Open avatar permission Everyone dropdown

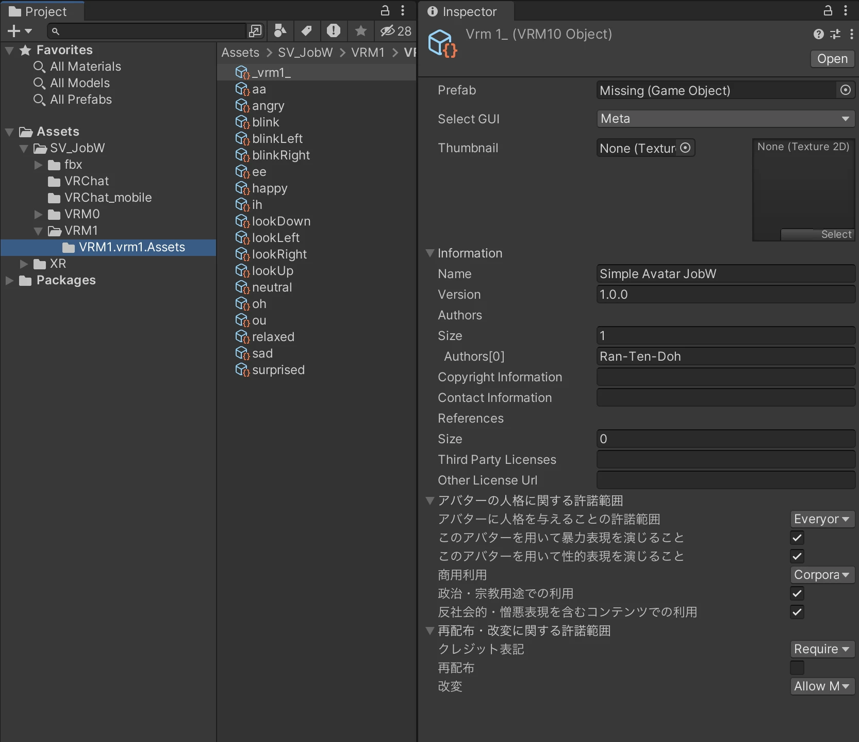(x=822, y=519)
